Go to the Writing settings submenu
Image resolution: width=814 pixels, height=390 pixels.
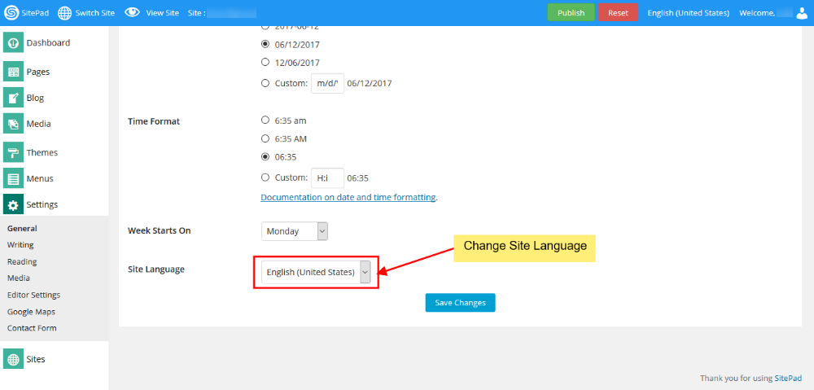point(20,245)
